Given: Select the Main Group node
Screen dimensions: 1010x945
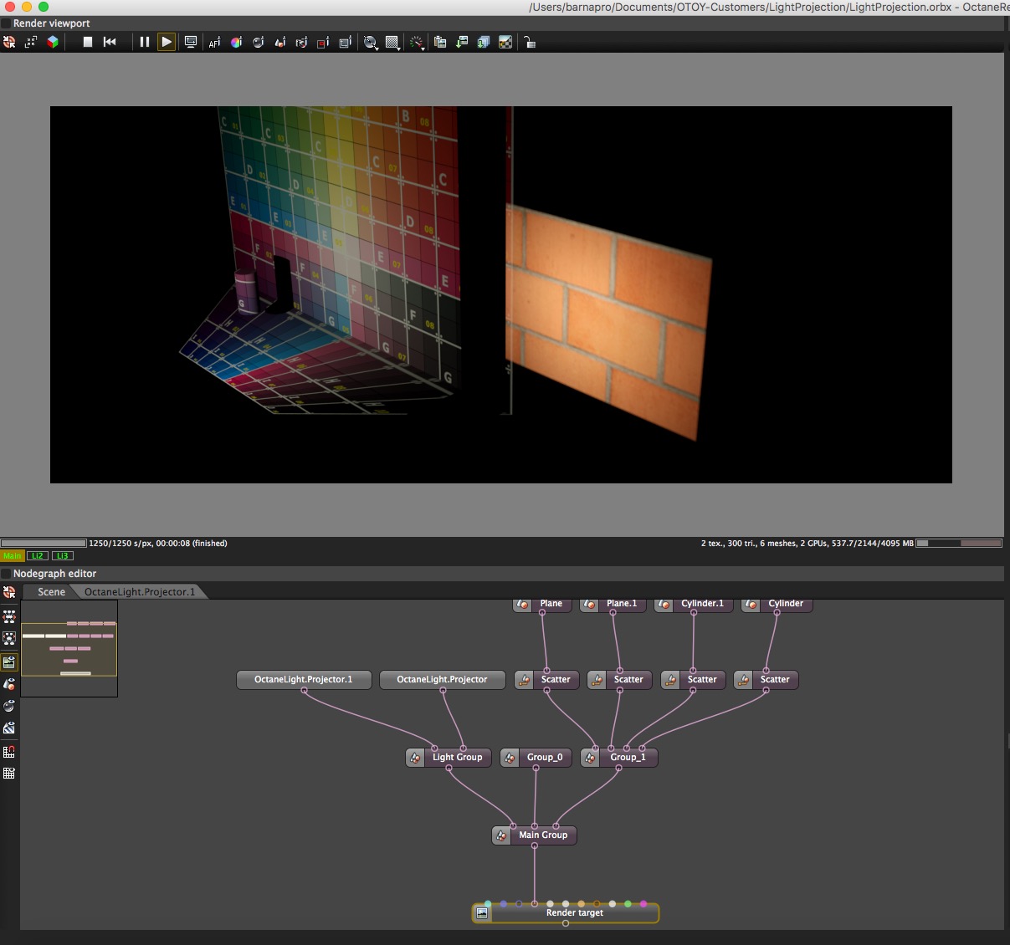Looking at the screenshot, I should 535,835.
